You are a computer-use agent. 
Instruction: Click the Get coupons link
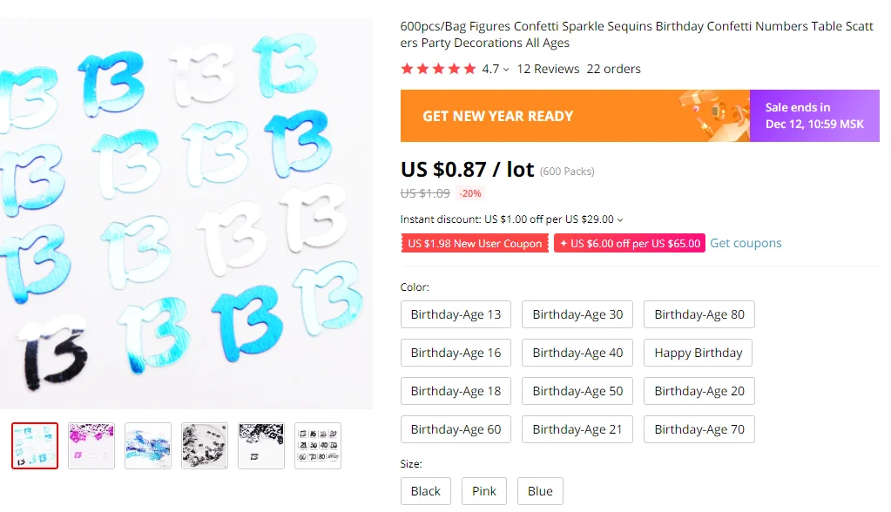coord(746,243)
